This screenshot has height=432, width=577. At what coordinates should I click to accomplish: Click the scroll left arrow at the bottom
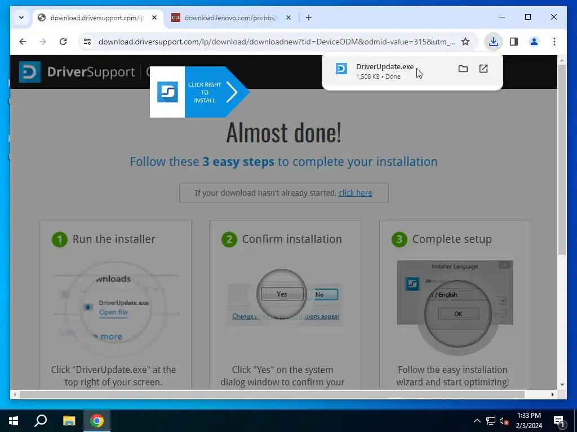tap(15, 394)
